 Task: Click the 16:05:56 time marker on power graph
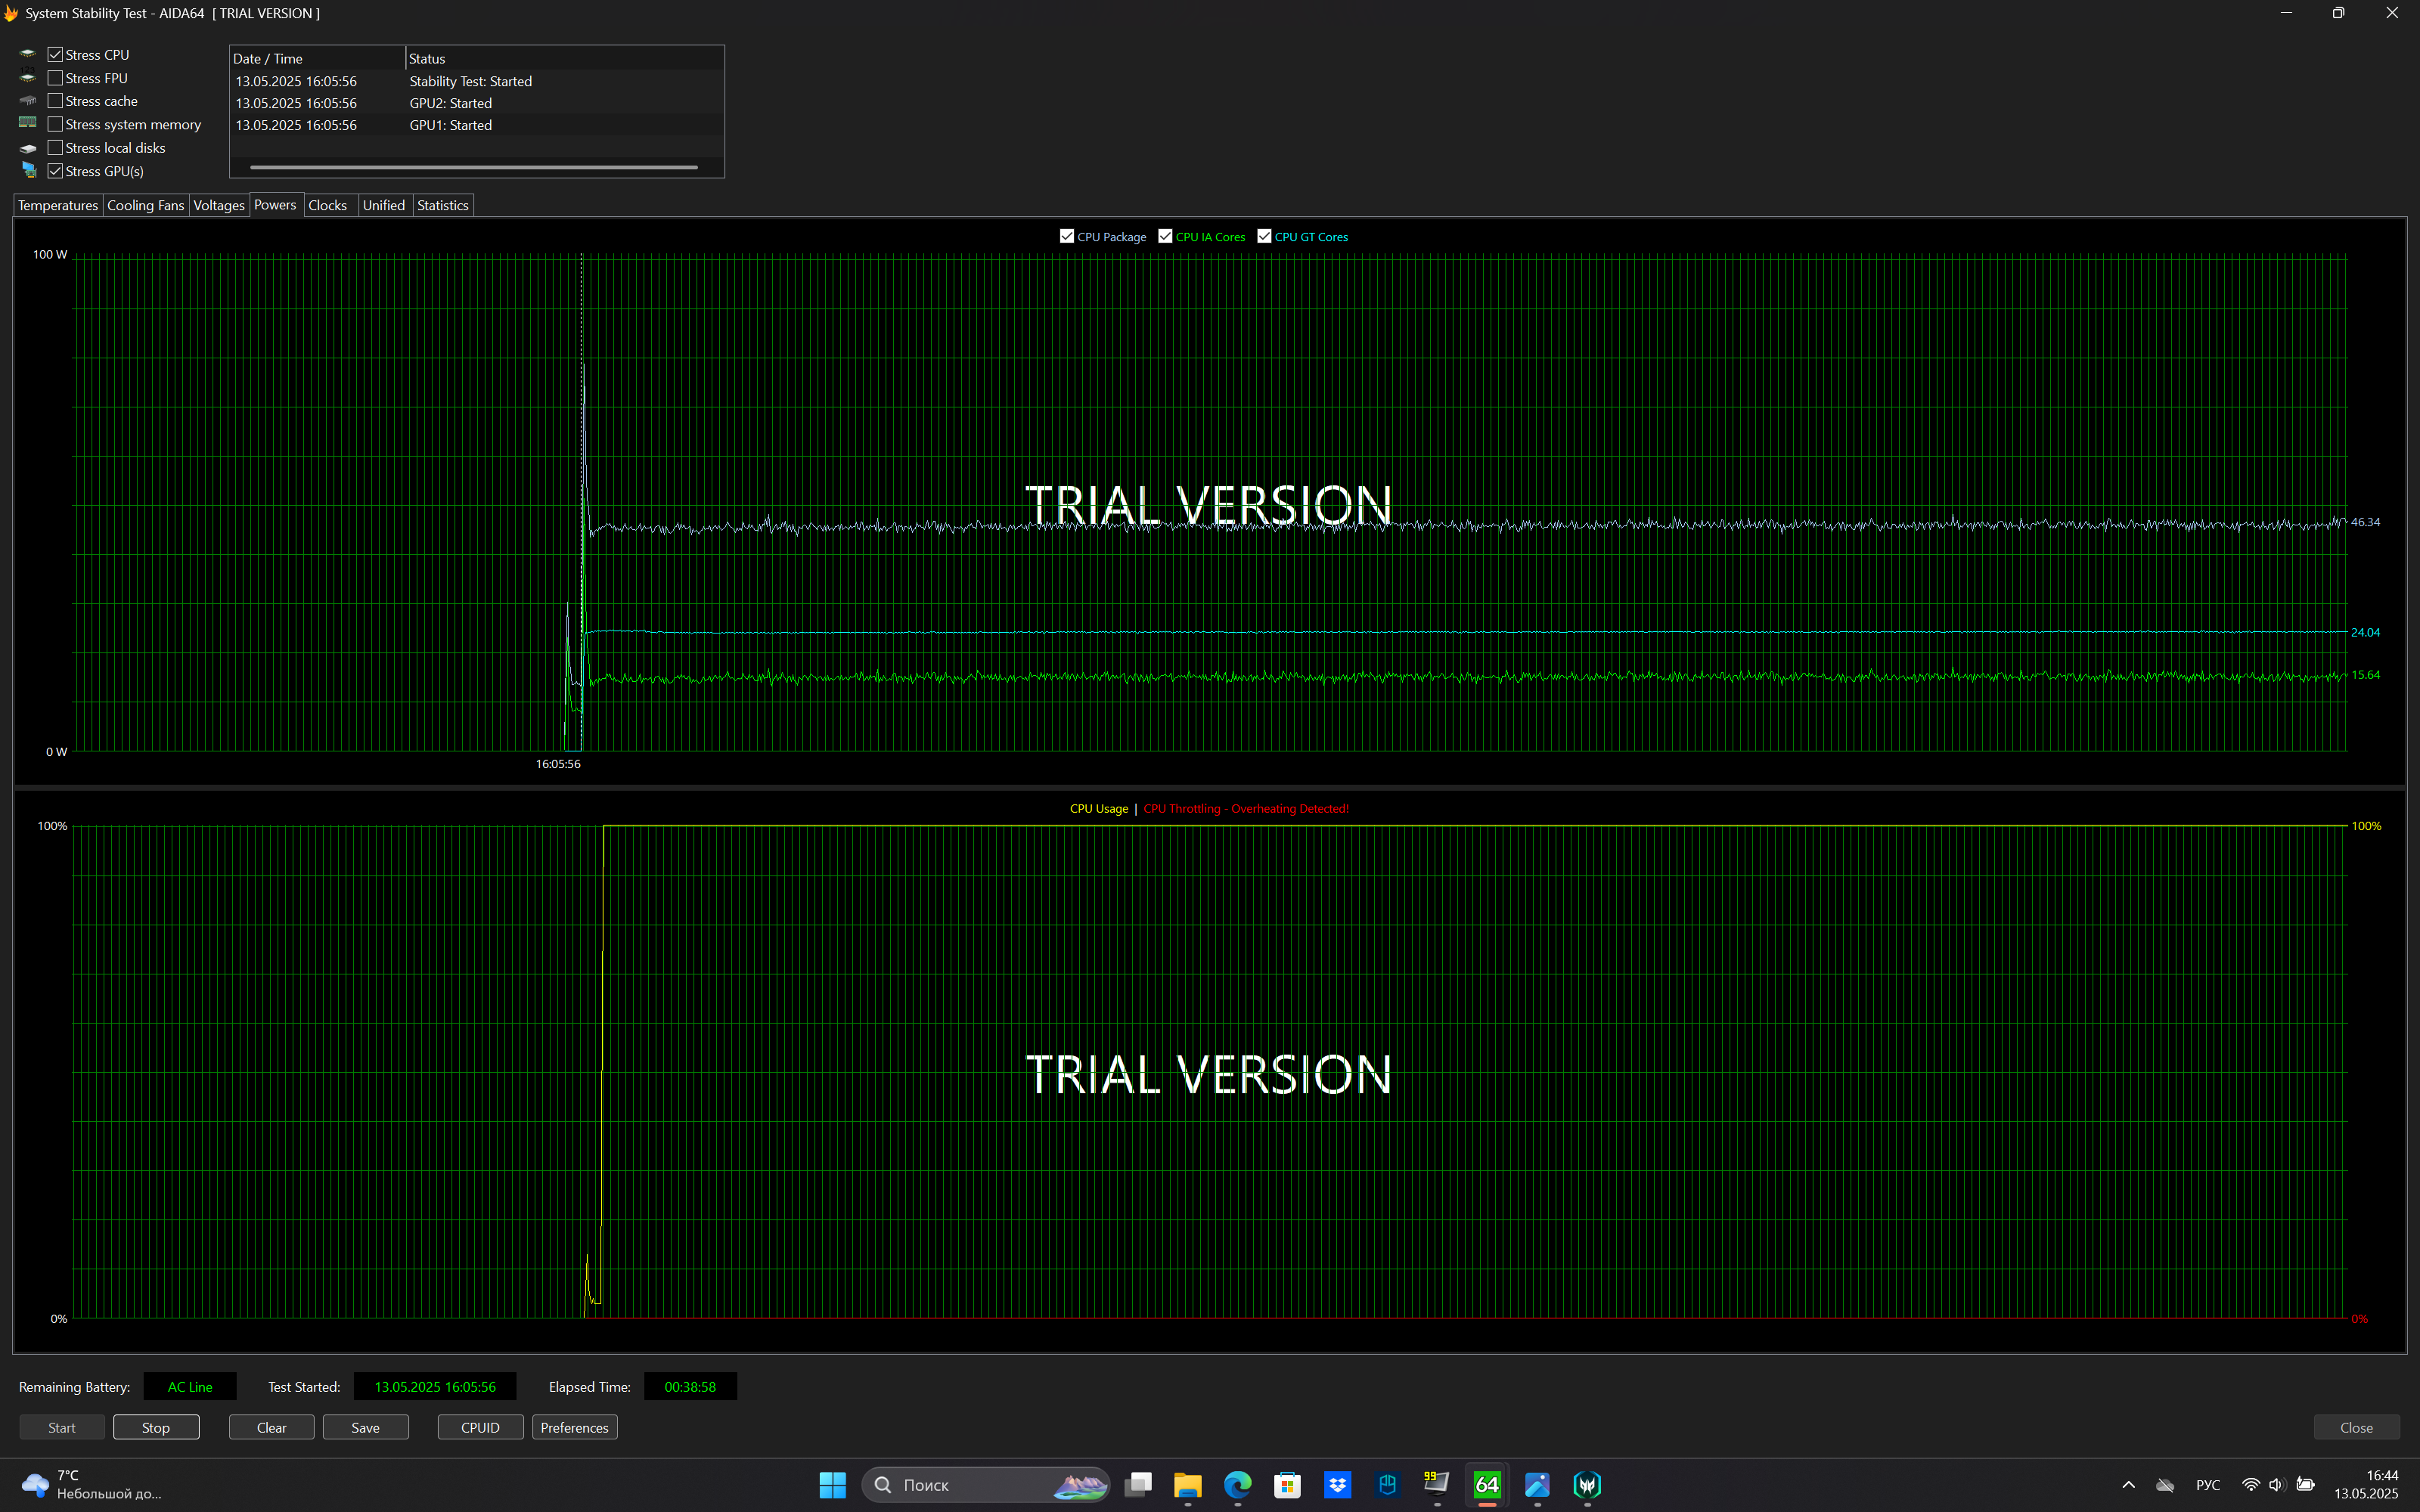click(x=557, y=764)
